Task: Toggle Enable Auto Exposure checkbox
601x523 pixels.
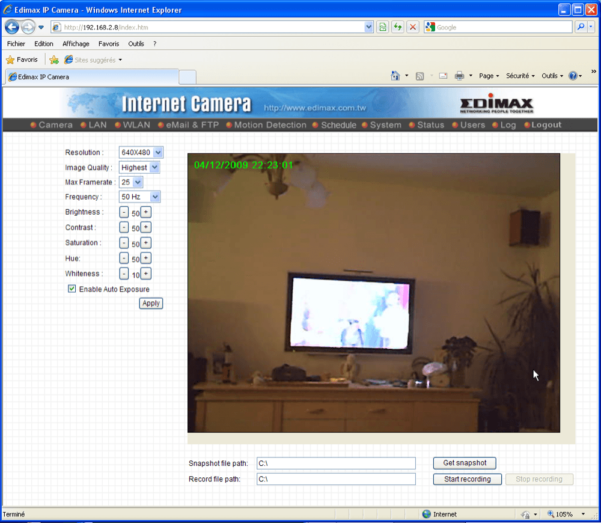Action: pyautogui.click(x=72, y=289)
